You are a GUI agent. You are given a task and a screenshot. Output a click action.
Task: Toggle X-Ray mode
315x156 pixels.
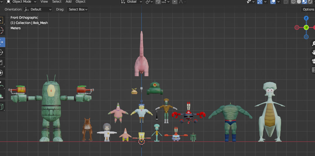coord(286,2)
